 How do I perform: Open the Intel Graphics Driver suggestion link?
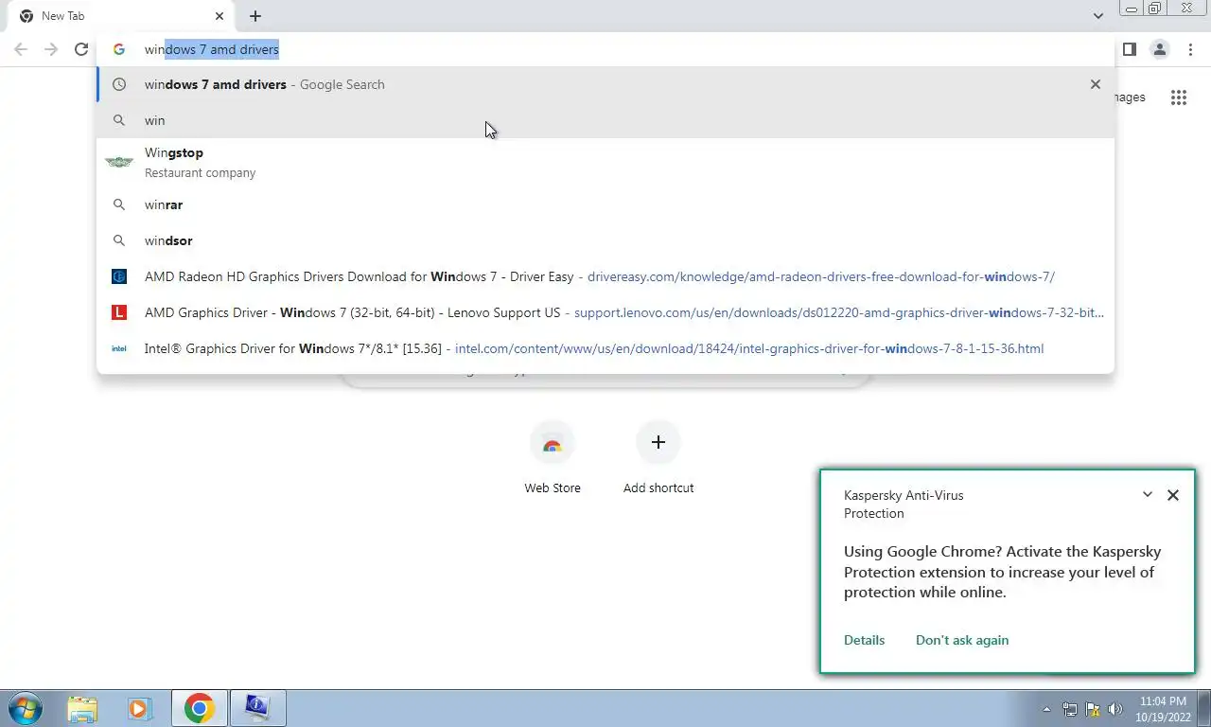click(605, 348)
